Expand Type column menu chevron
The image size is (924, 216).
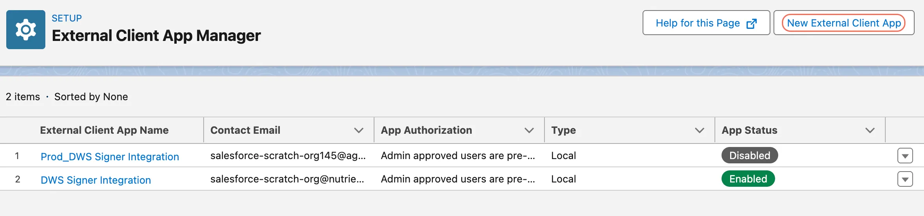700,130
